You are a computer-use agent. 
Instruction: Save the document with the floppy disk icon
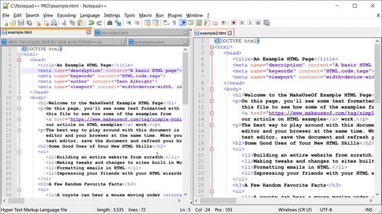coord(21,23)
